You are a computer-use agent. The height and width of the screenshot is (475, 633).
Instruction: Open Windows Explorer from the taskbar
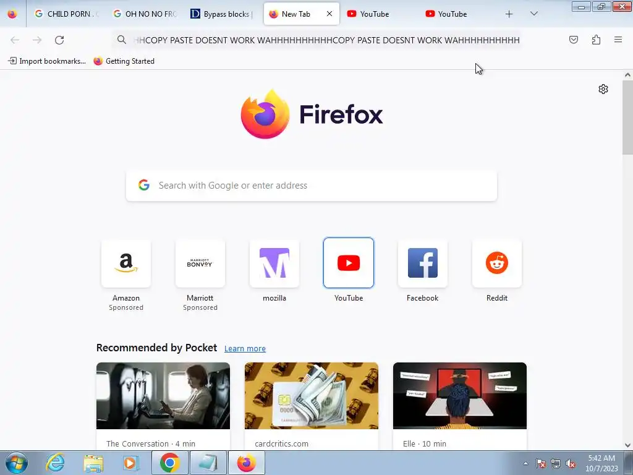(93, 463)
